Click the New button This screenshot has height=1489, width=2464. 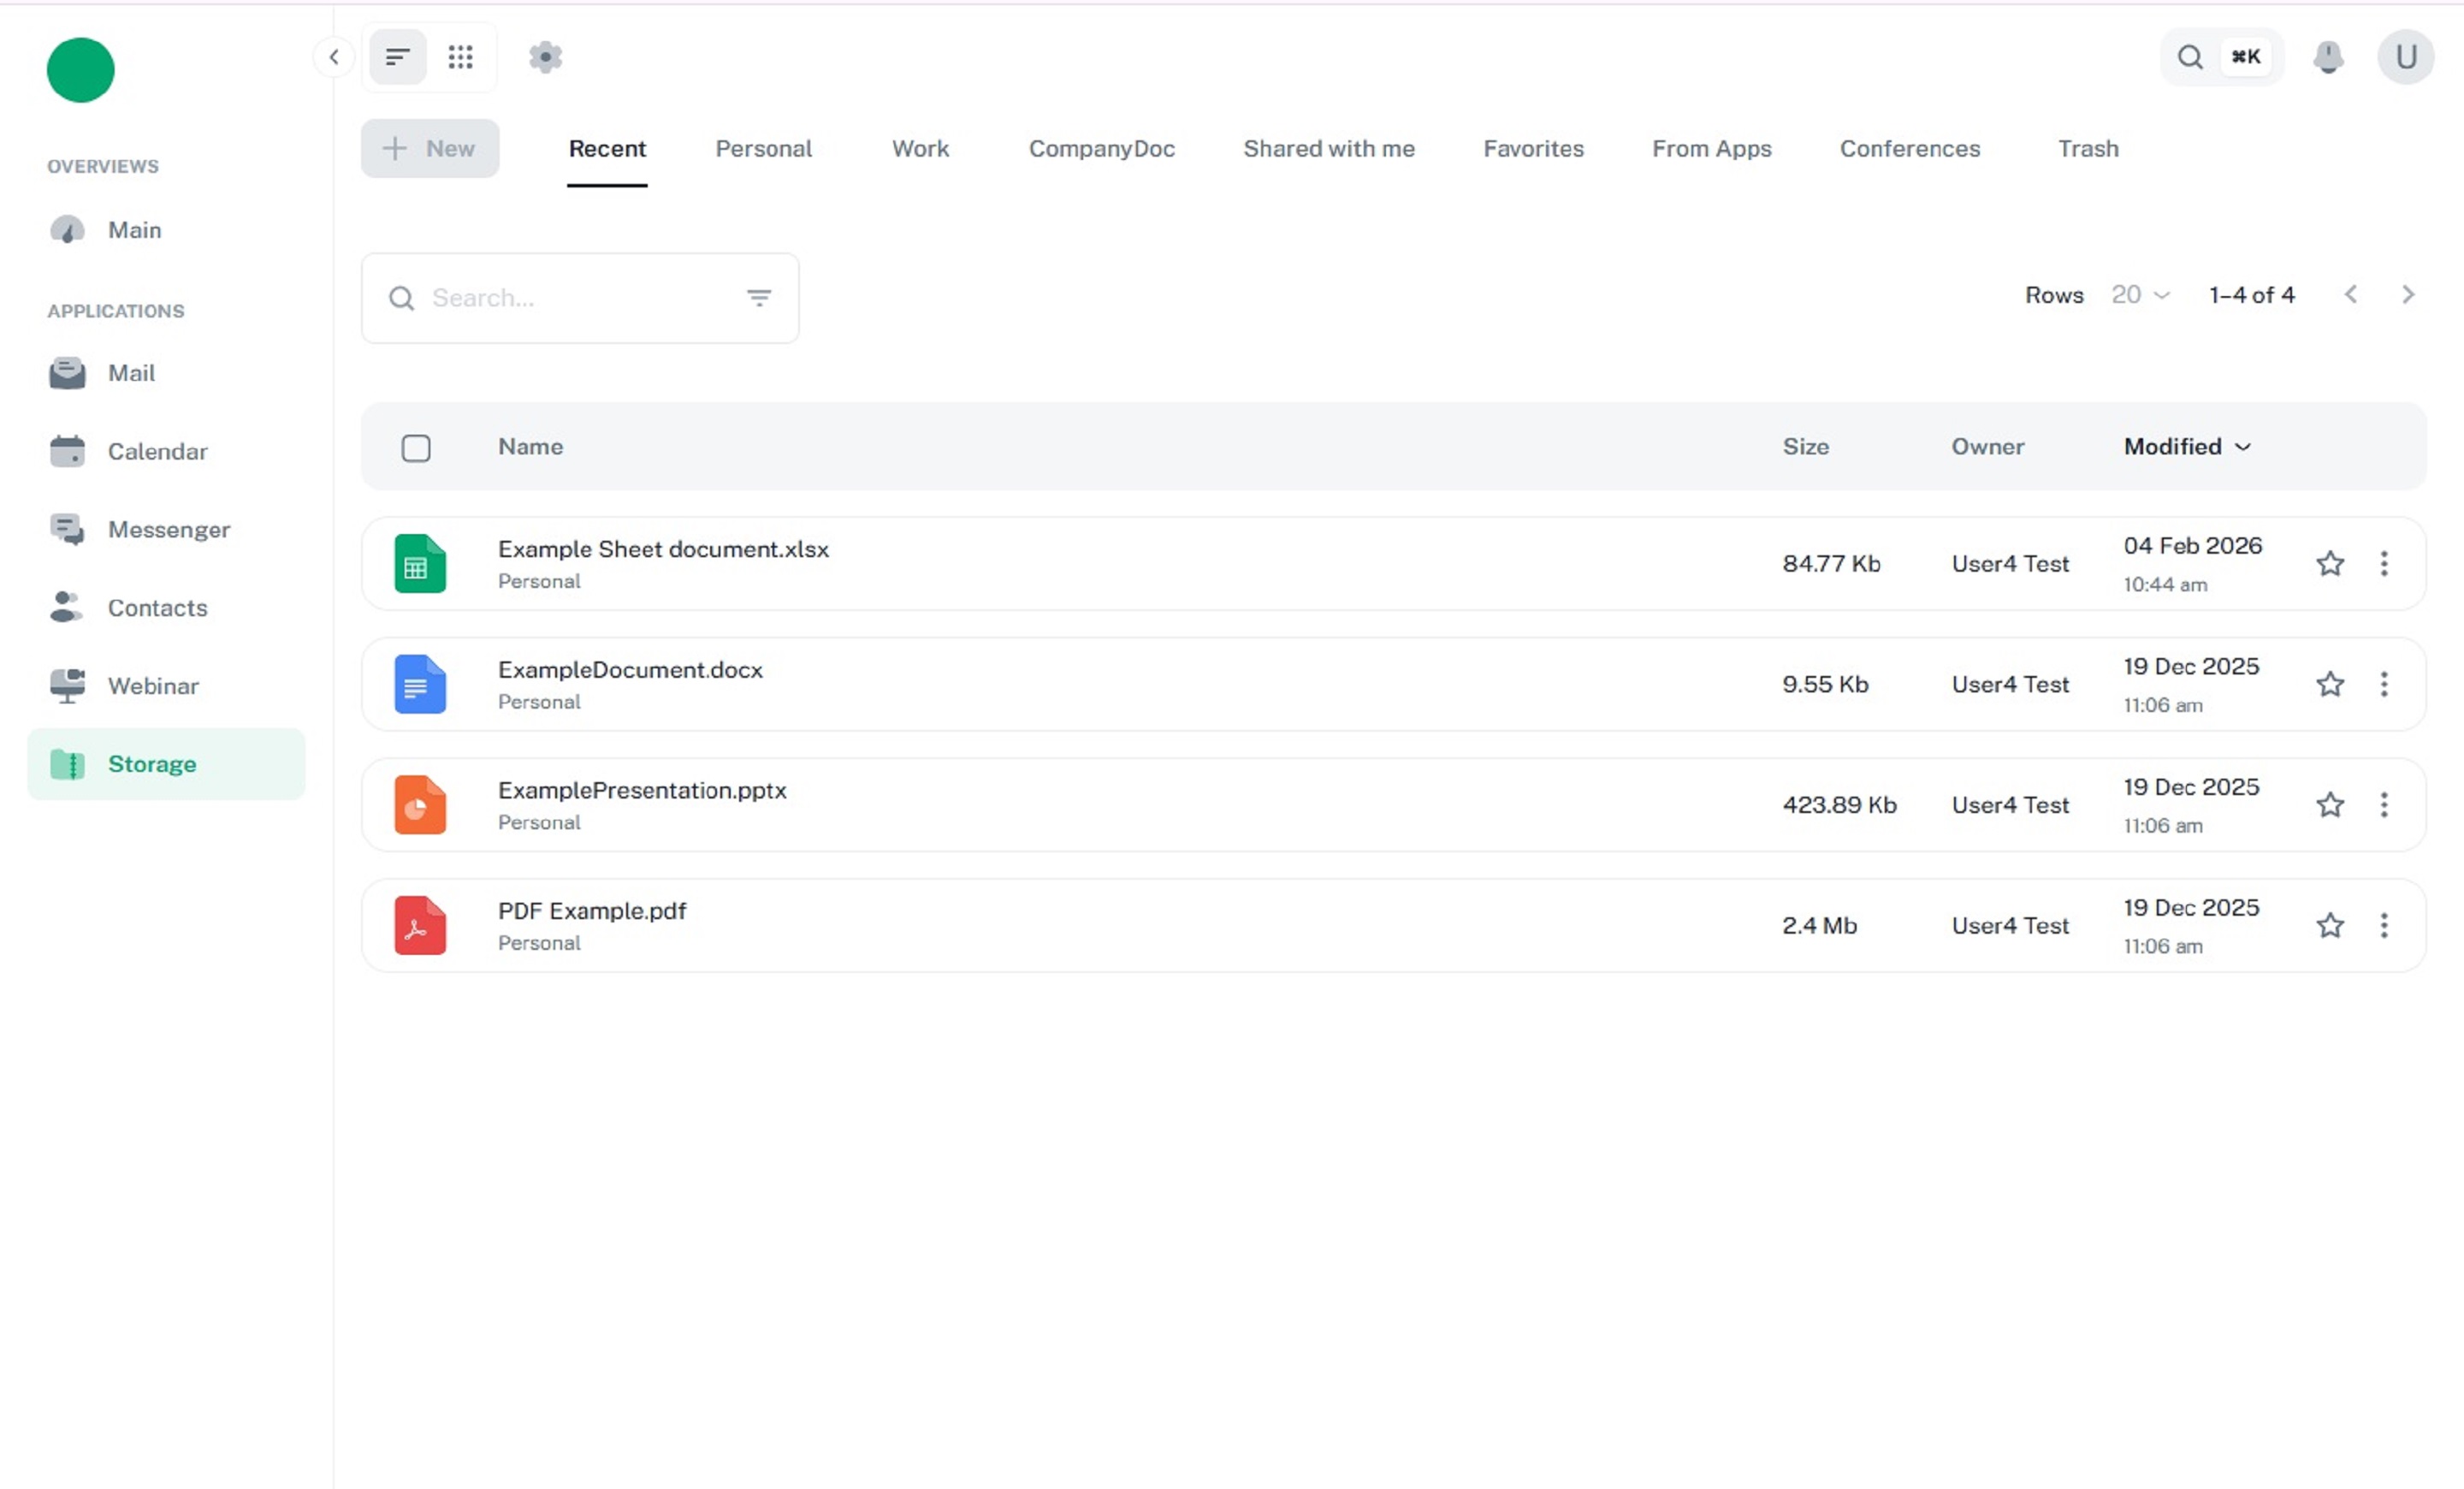point(430,149)
